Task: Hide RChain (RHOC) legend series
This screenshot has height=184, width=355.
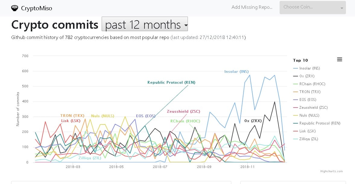Action: (312, 84)
